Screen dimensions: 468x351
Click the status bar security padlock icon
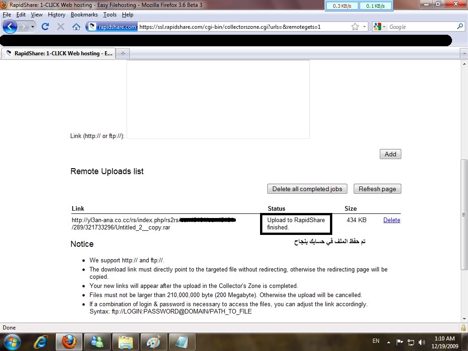click(x=463, y=327)
